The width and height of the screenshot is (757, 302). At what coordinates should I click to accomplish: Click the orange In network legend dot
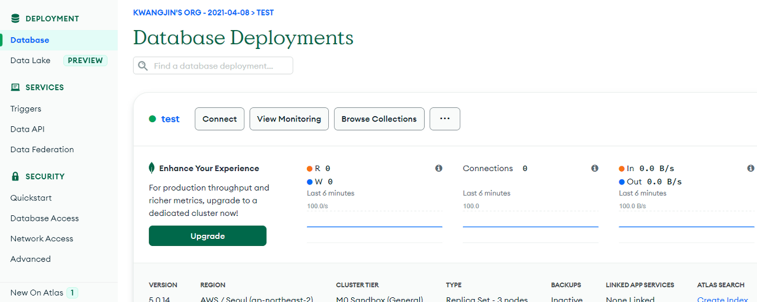tap(622, 169)
